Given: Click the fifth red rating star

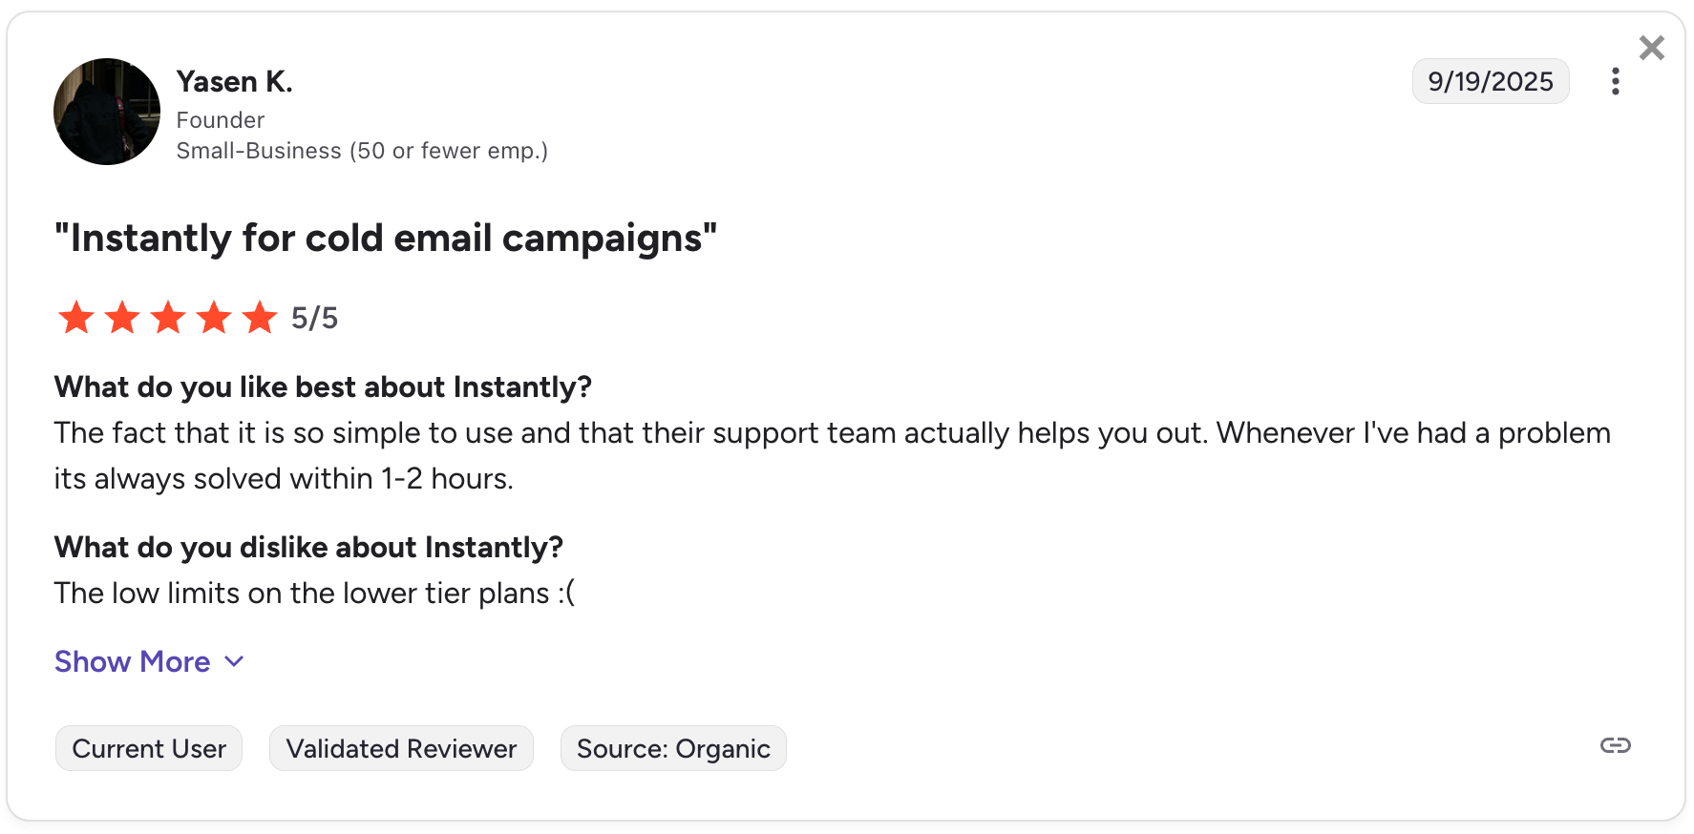Looking at the screenshot, I should (x=260, y=317).
